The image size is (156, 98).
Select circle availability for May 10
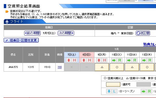tap(117, 67)
